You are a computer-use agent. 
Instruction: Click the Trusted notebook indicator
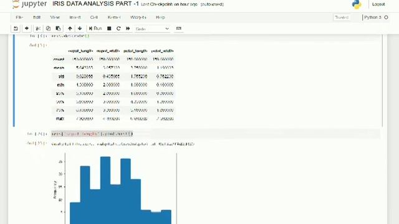click(x=342, y=17)
